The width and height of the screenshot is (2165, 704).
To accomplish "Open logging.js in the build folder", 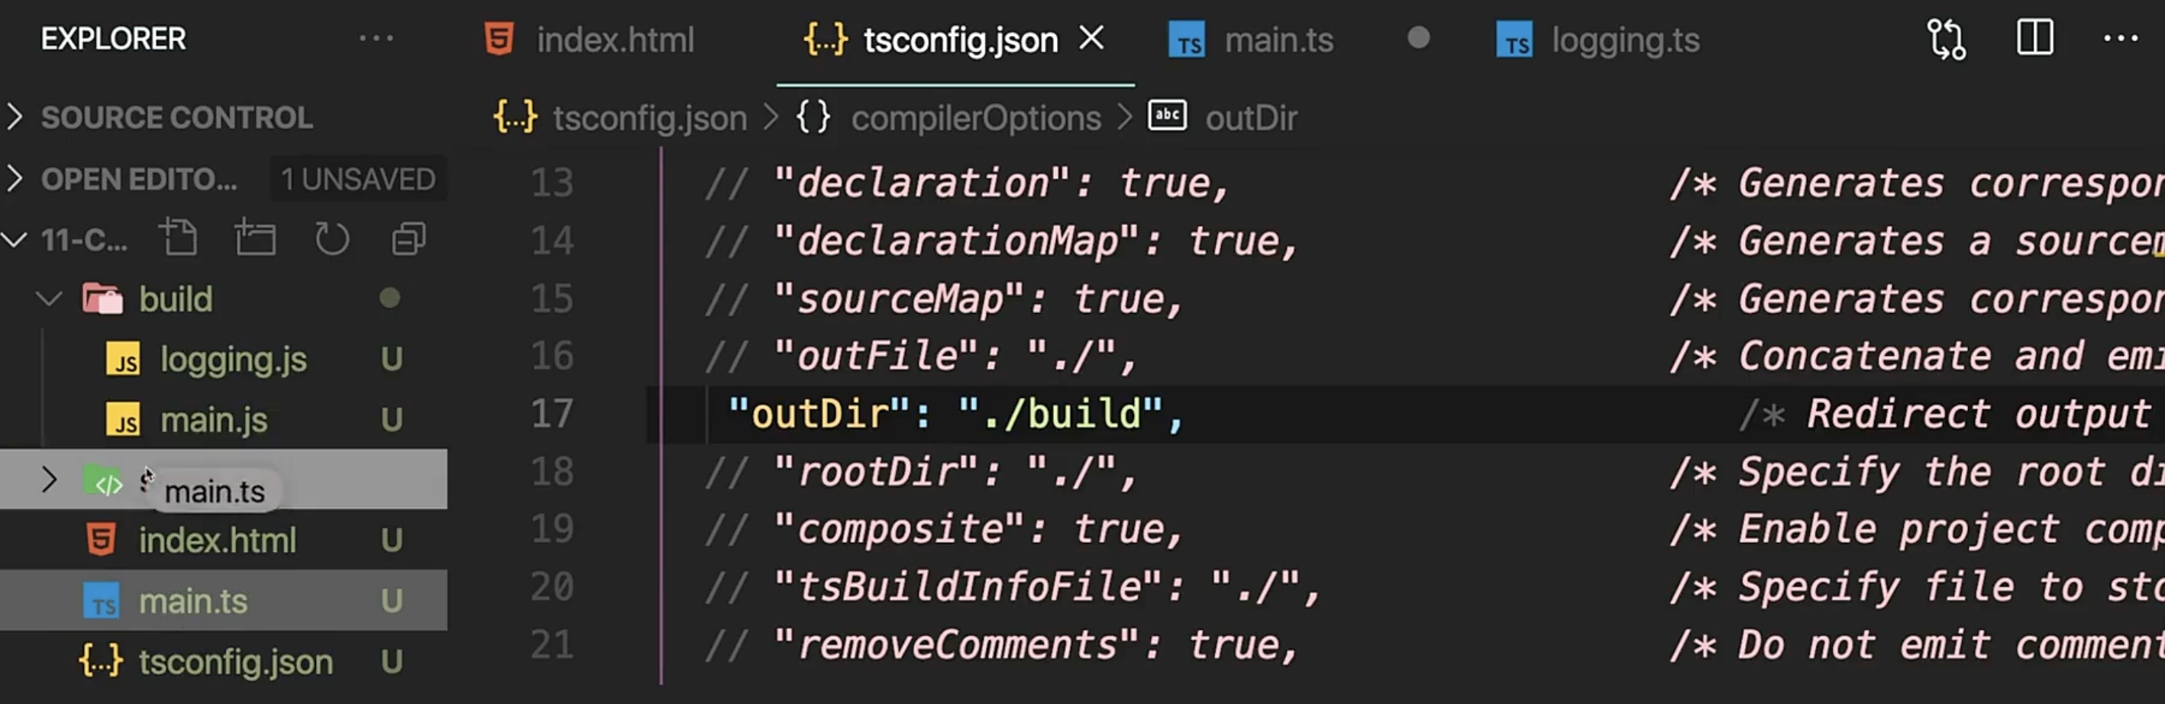I will tap(234, 360).
